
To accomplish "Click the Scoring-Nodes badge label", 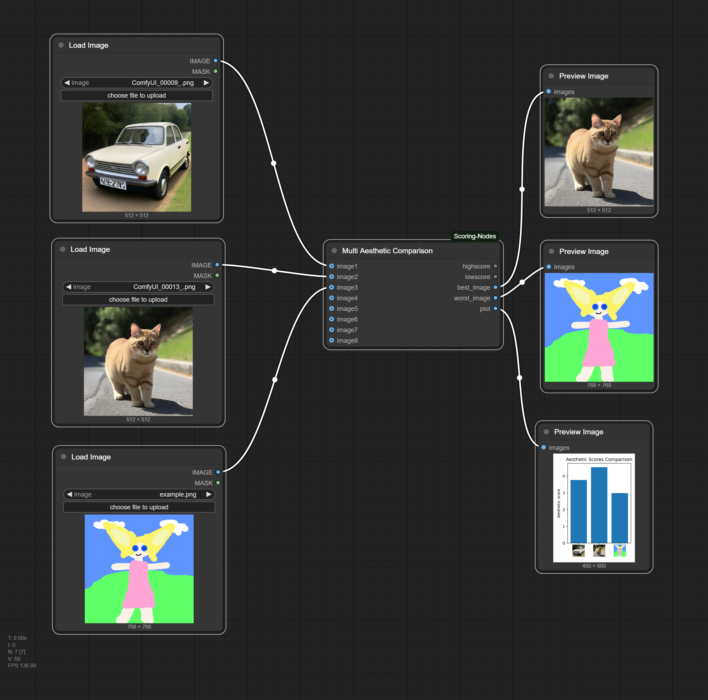I will 475,236.
